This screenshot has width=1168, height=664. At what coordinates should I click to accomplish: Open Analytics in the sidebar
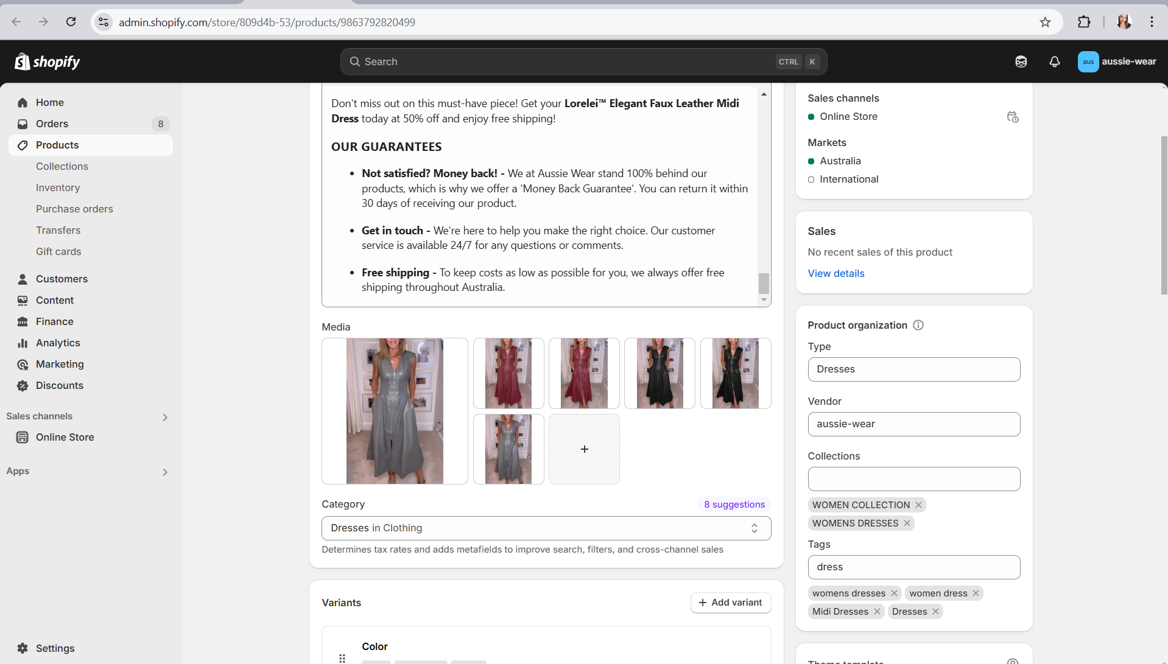58,343
